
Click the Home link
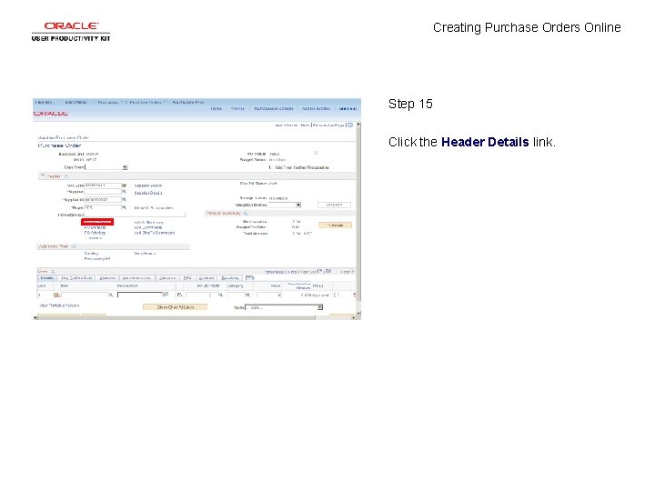click(x=216, y=108)
